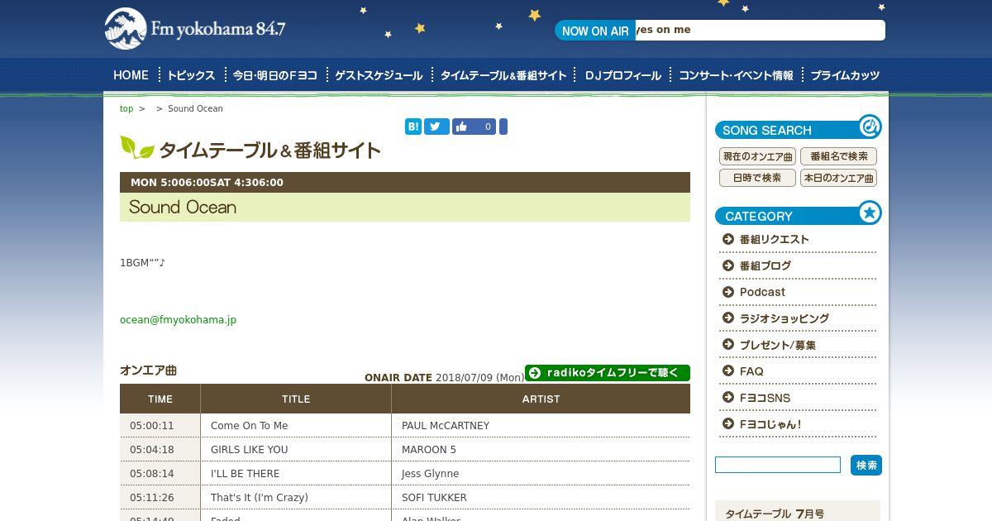Open コンサート・イベント情報 menu item
The width and height of the screenshot is (992, 521).
736,75
